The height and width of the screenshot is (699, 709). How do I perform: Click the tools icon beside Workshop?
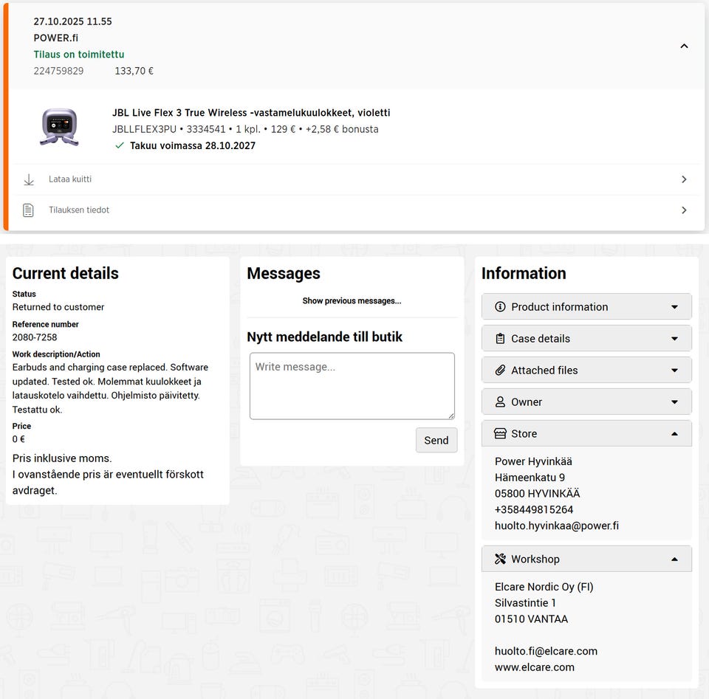500,559
